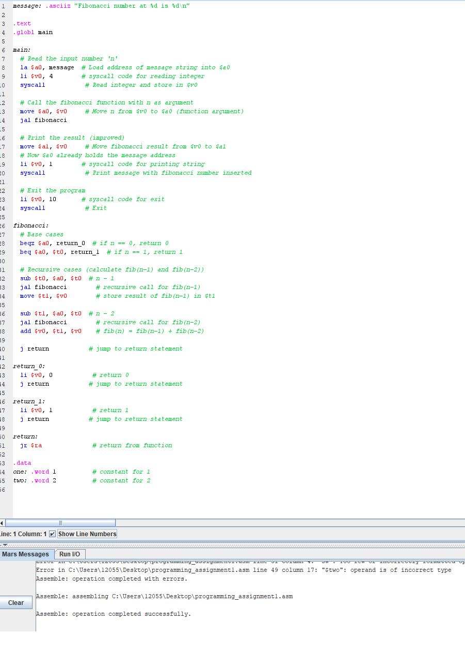This screenshot has width=465, height=667.
Task: Click the return_0: label in the code
Action: (28, 366)
